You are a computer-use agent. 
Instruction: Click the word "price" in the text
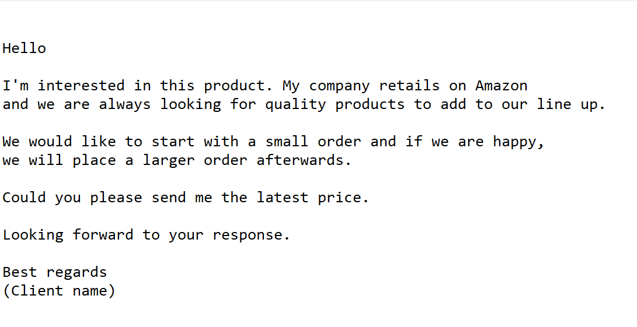[339, 198]
